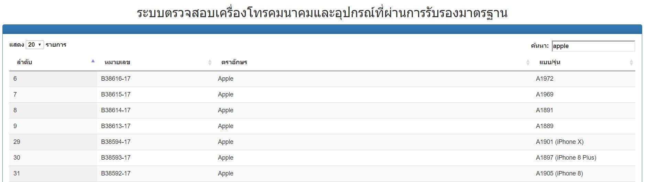Click the หมายเลข column header text

click(117, 62)
